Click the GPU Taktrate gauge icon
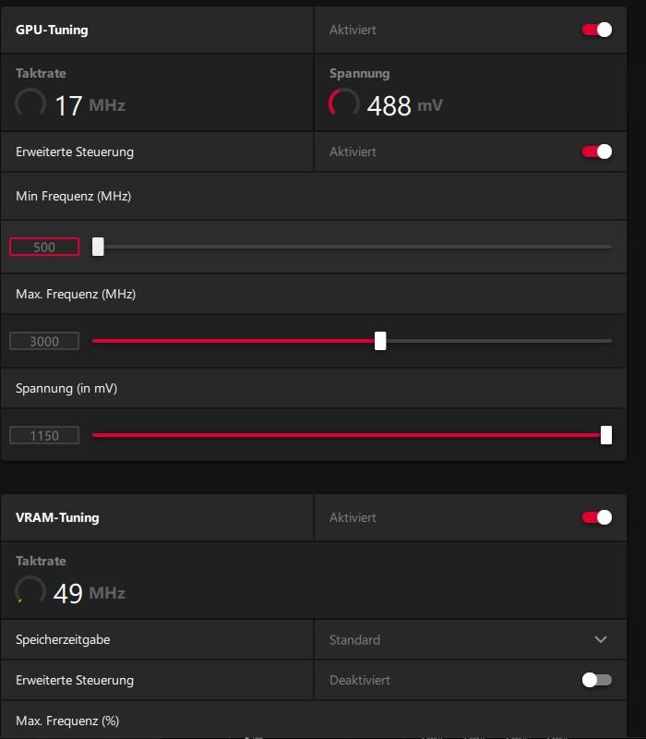The width and height of the screenshot is (646, 739). [30, 104]
